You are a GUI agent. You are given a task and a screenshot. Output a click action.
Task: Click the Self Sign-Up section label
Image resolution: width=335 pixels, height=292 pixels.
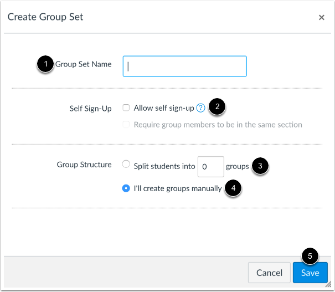[x=91, y=109]
